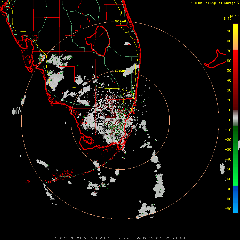Select the -10 value on velocity scale
The width and height of the screenshot is (240, 240).
tap(228, 130)
